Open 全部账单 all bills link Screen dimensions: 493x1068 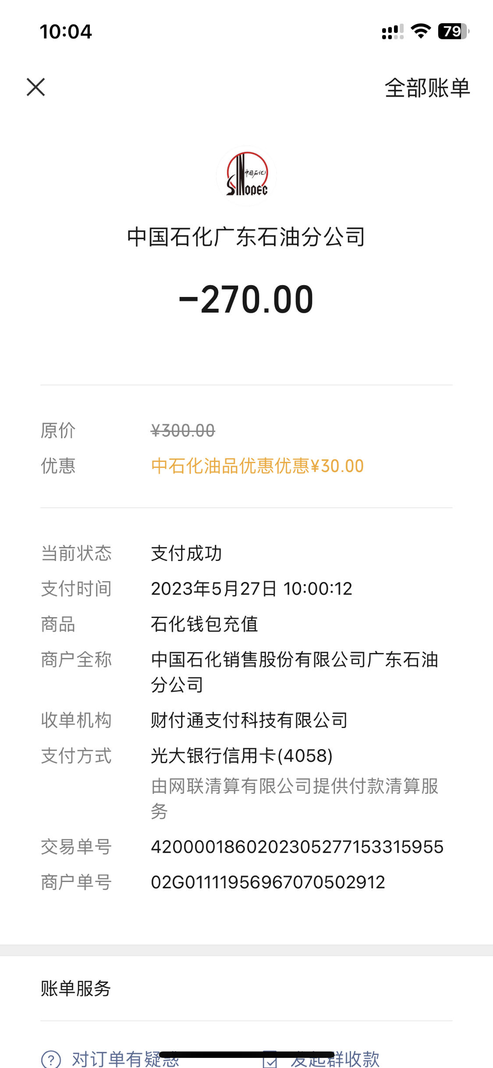427,88
